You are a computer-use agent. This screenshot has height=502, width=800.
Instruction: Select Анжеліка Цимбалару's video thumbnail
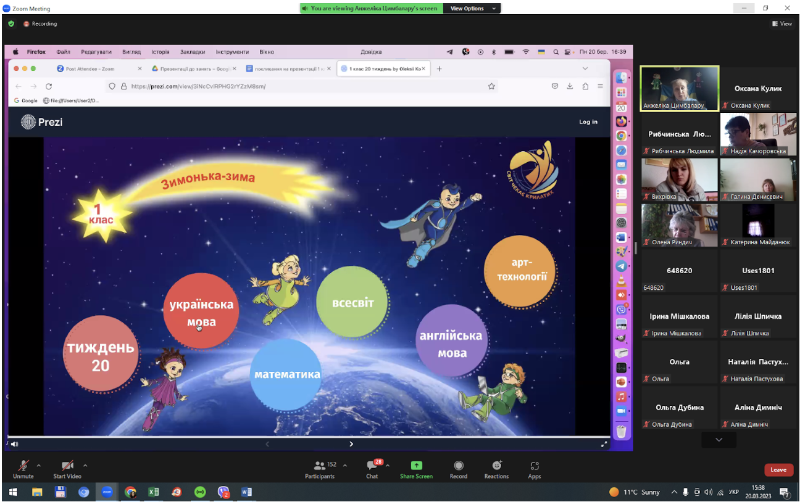click(x=680, y=88)
